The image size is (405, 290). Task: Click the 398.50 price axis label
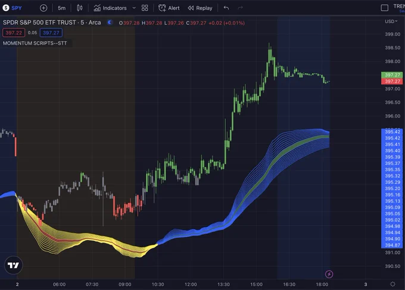tap(392, 48)
